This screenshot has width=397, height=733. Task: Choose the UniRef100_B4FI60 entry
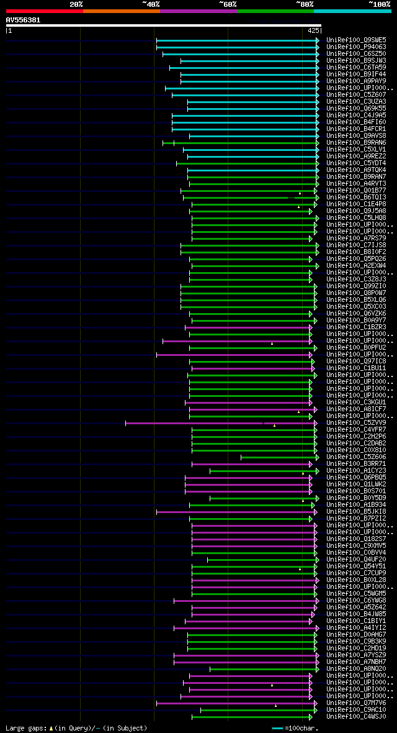pyautogui.click(x=356, y=122)
